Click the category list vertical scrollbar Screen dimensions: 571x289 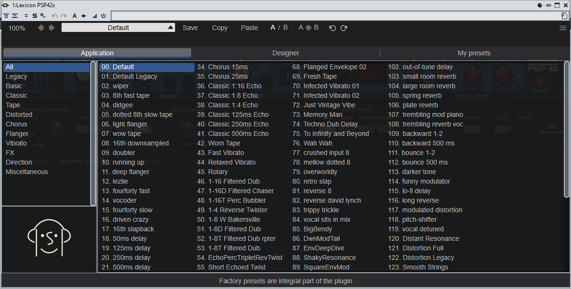click(93, 133)
